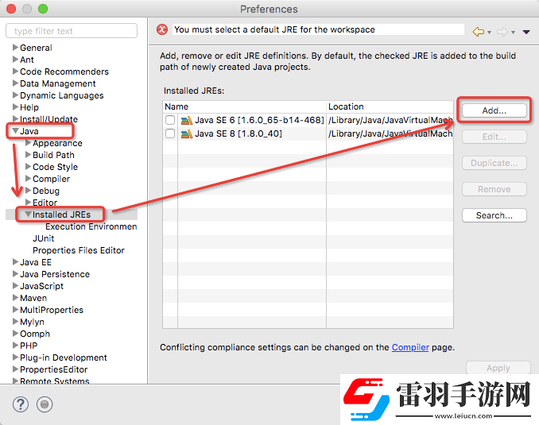Select Help preferences category

[29, 107]
